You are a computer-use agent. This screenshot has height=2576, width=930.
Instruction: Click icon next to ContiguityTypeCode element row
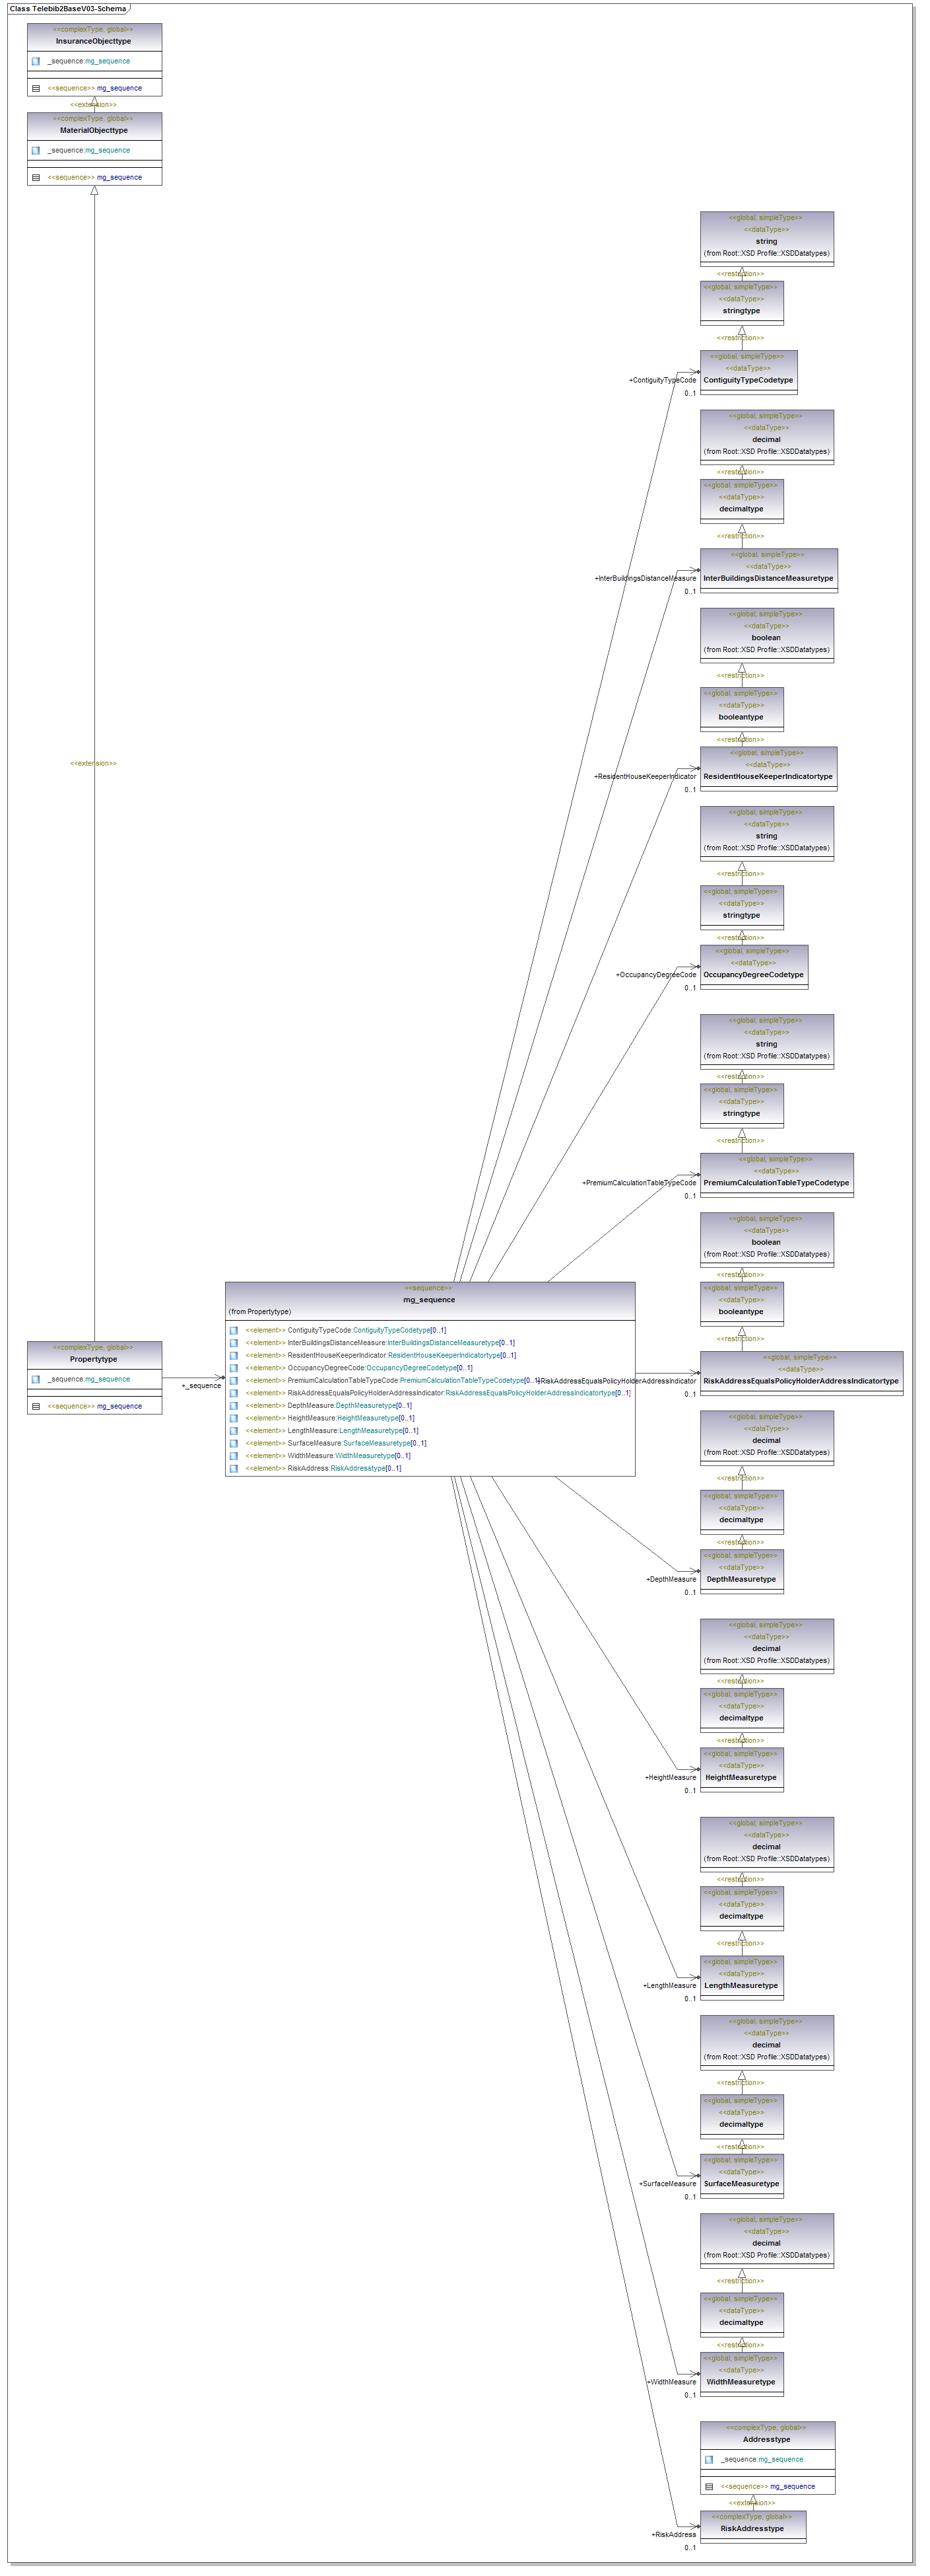234,1330
